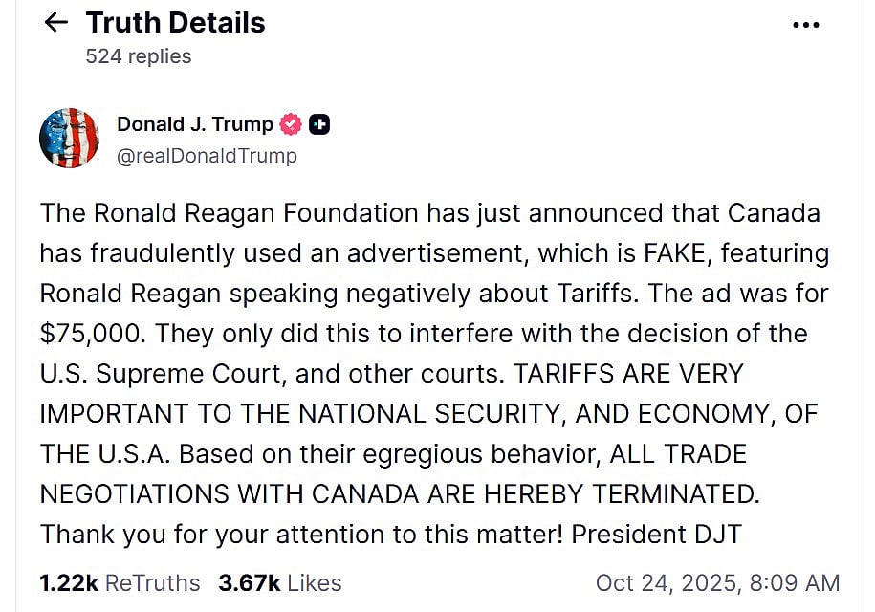Open the flag-themed profile avatar

pos(69,139)
